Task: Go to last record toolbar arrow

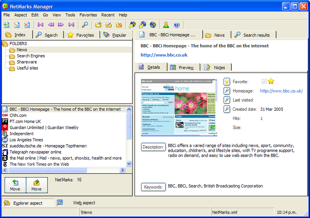Action: (71, 25)
